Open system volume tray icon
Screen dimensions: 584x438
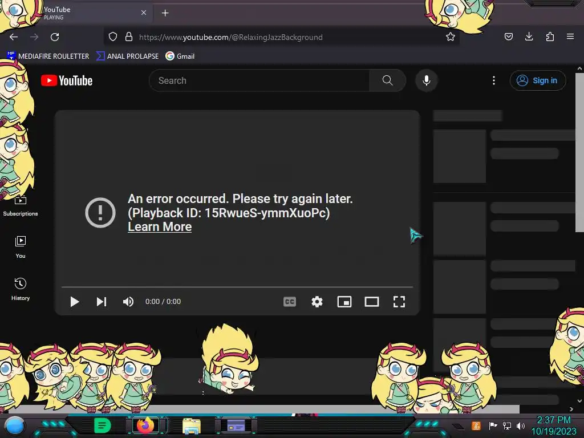521,425
